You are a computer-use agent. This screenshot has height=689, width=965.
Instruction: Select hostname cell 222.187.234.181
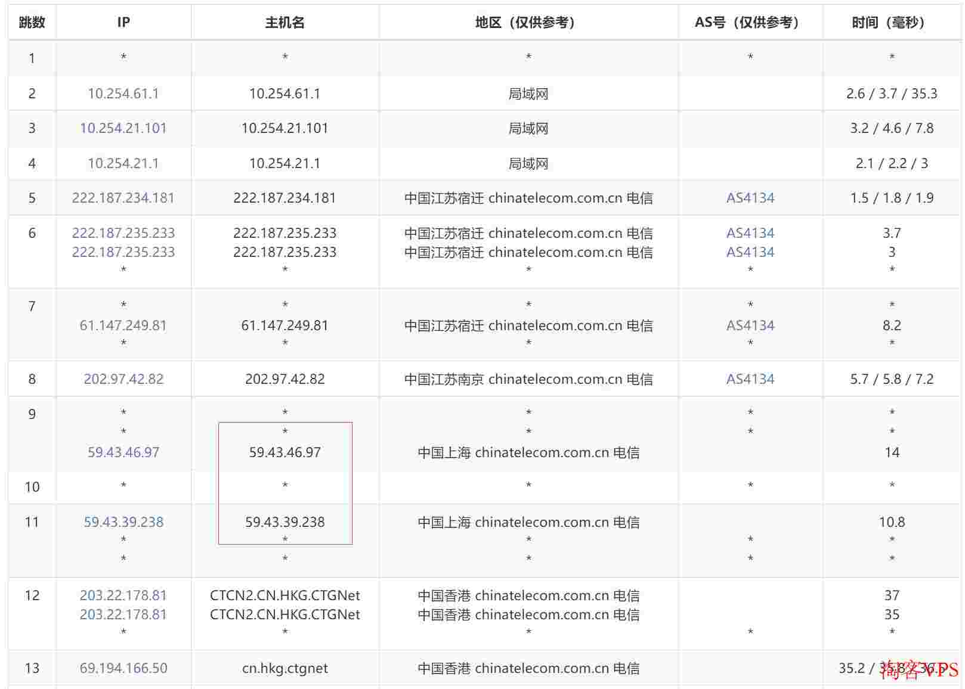coord(285,198)
